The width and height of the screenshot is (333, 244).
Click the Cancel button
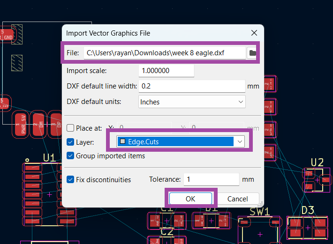(237, 199)
